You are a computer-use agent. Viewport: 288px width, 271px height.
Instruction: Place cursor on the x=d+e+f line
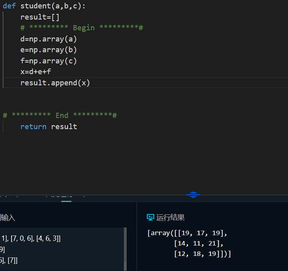tap(35, 72)
